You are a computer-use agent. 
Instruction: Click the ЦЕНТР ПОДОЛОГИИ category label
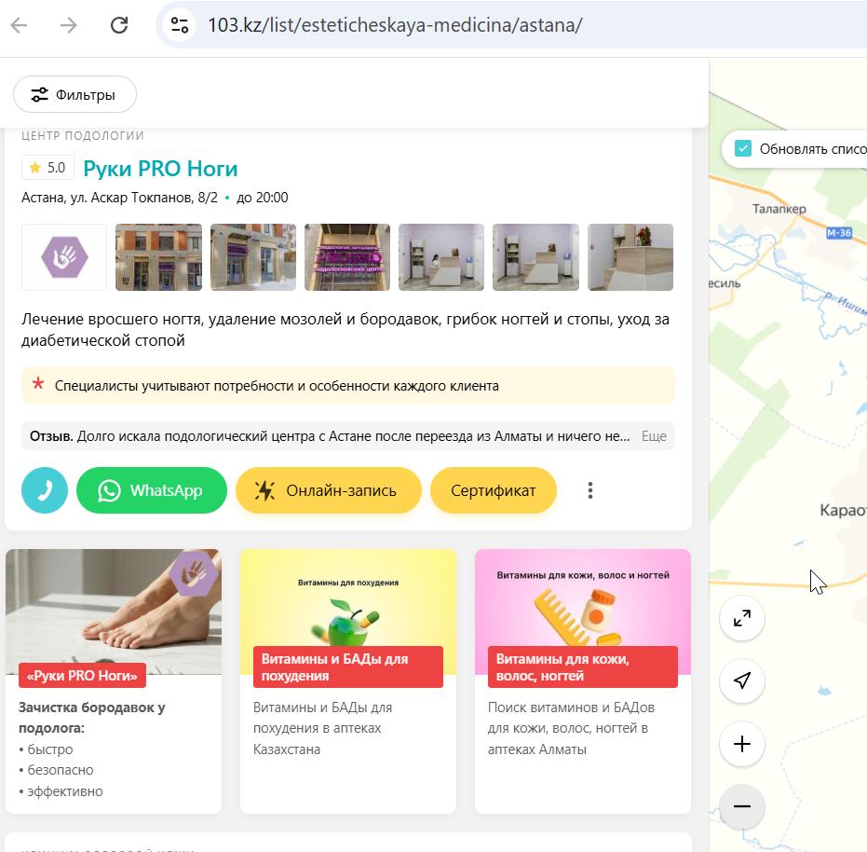click(x=83, y=136)
